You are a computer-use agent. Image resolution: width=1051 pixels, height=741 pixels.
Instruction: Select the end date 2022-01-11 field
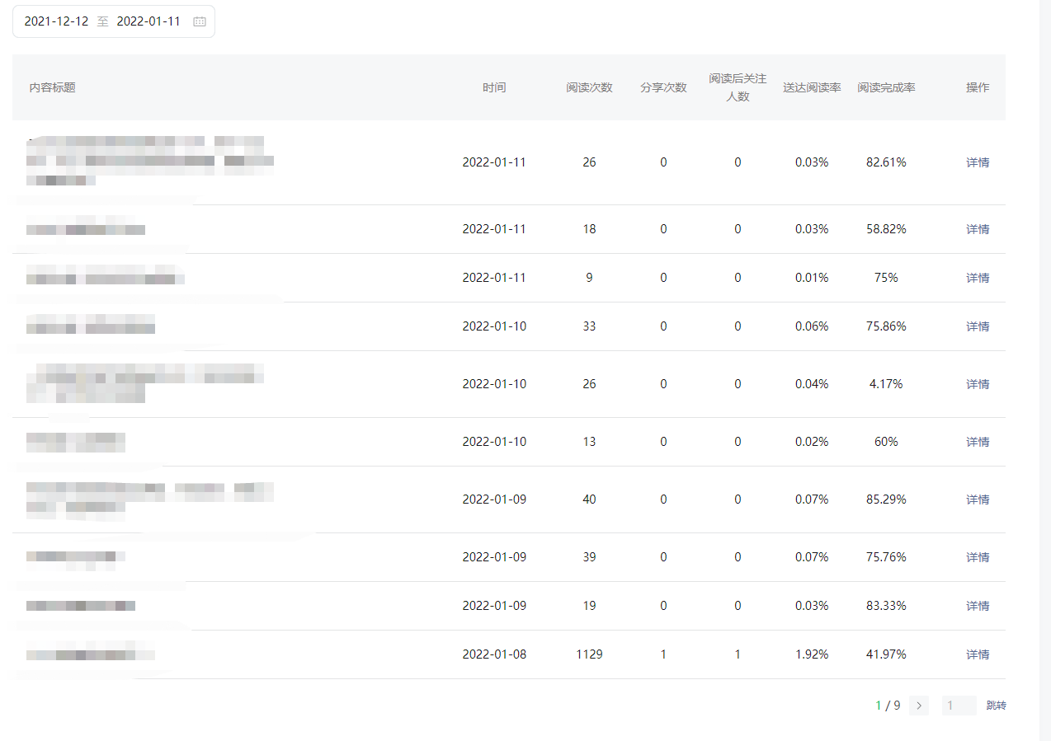tap(148, 22)
